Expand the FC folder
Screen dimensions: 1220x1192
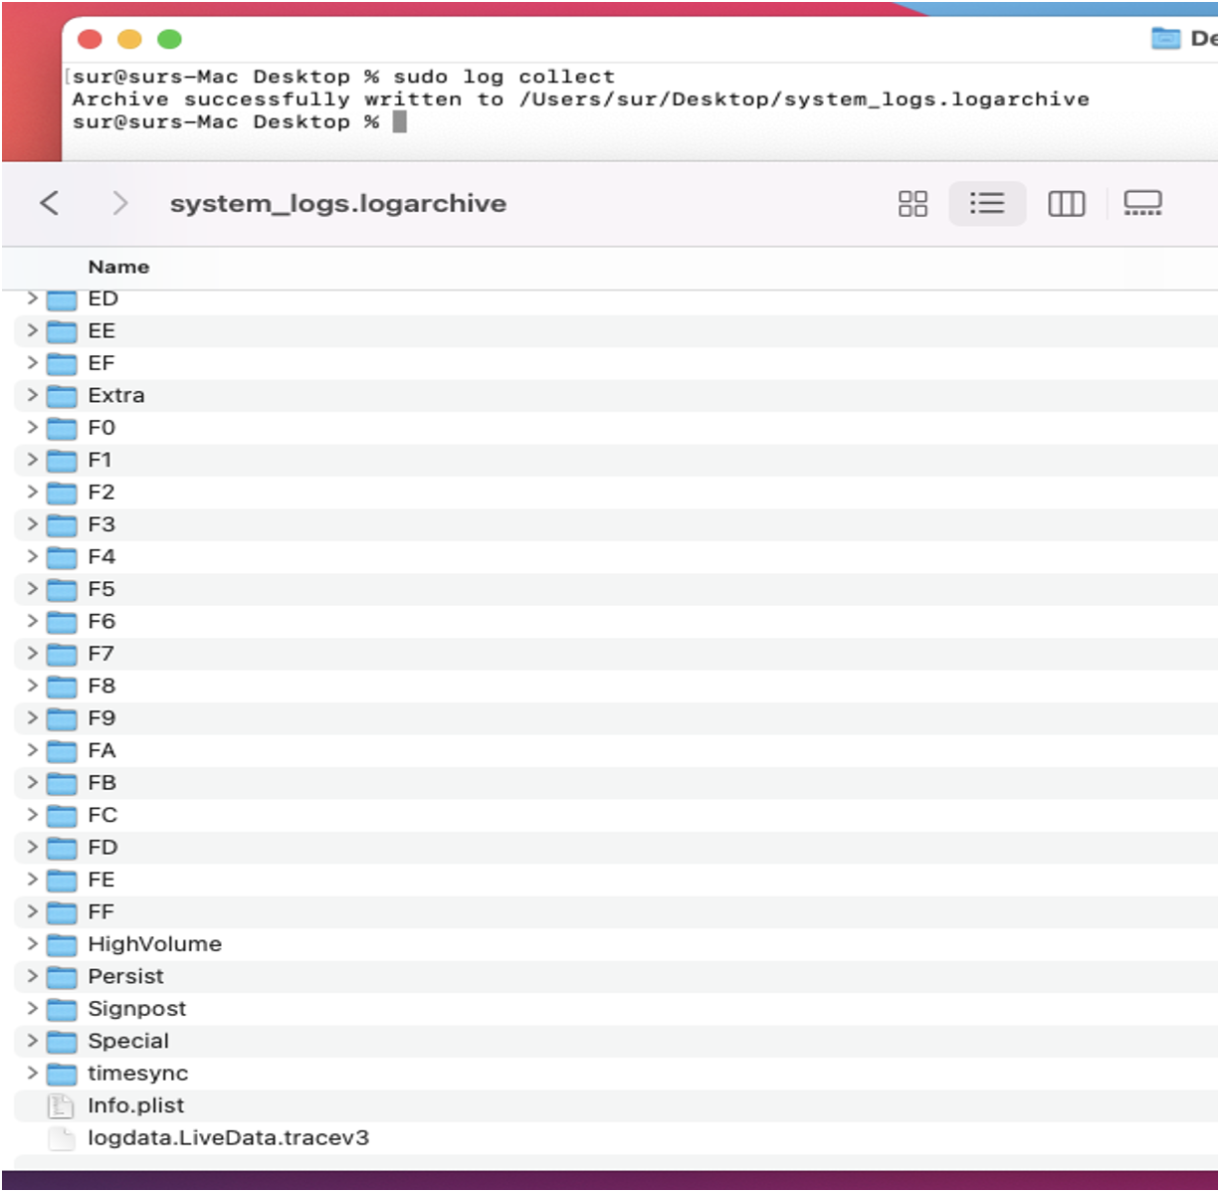[32, 814]
